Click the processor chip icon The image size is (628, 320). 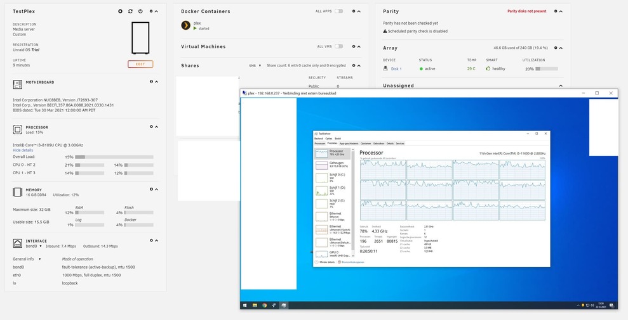click(18, 129)
